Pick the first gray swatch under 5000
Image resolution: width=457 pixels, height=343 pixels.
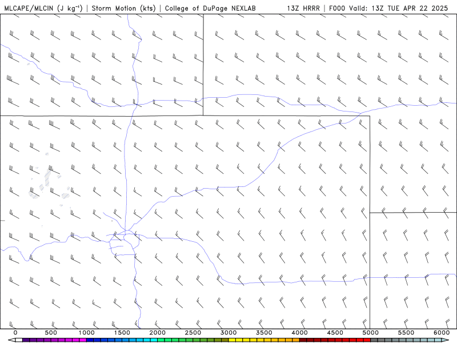pyautogui.click(x=374, y=340)
